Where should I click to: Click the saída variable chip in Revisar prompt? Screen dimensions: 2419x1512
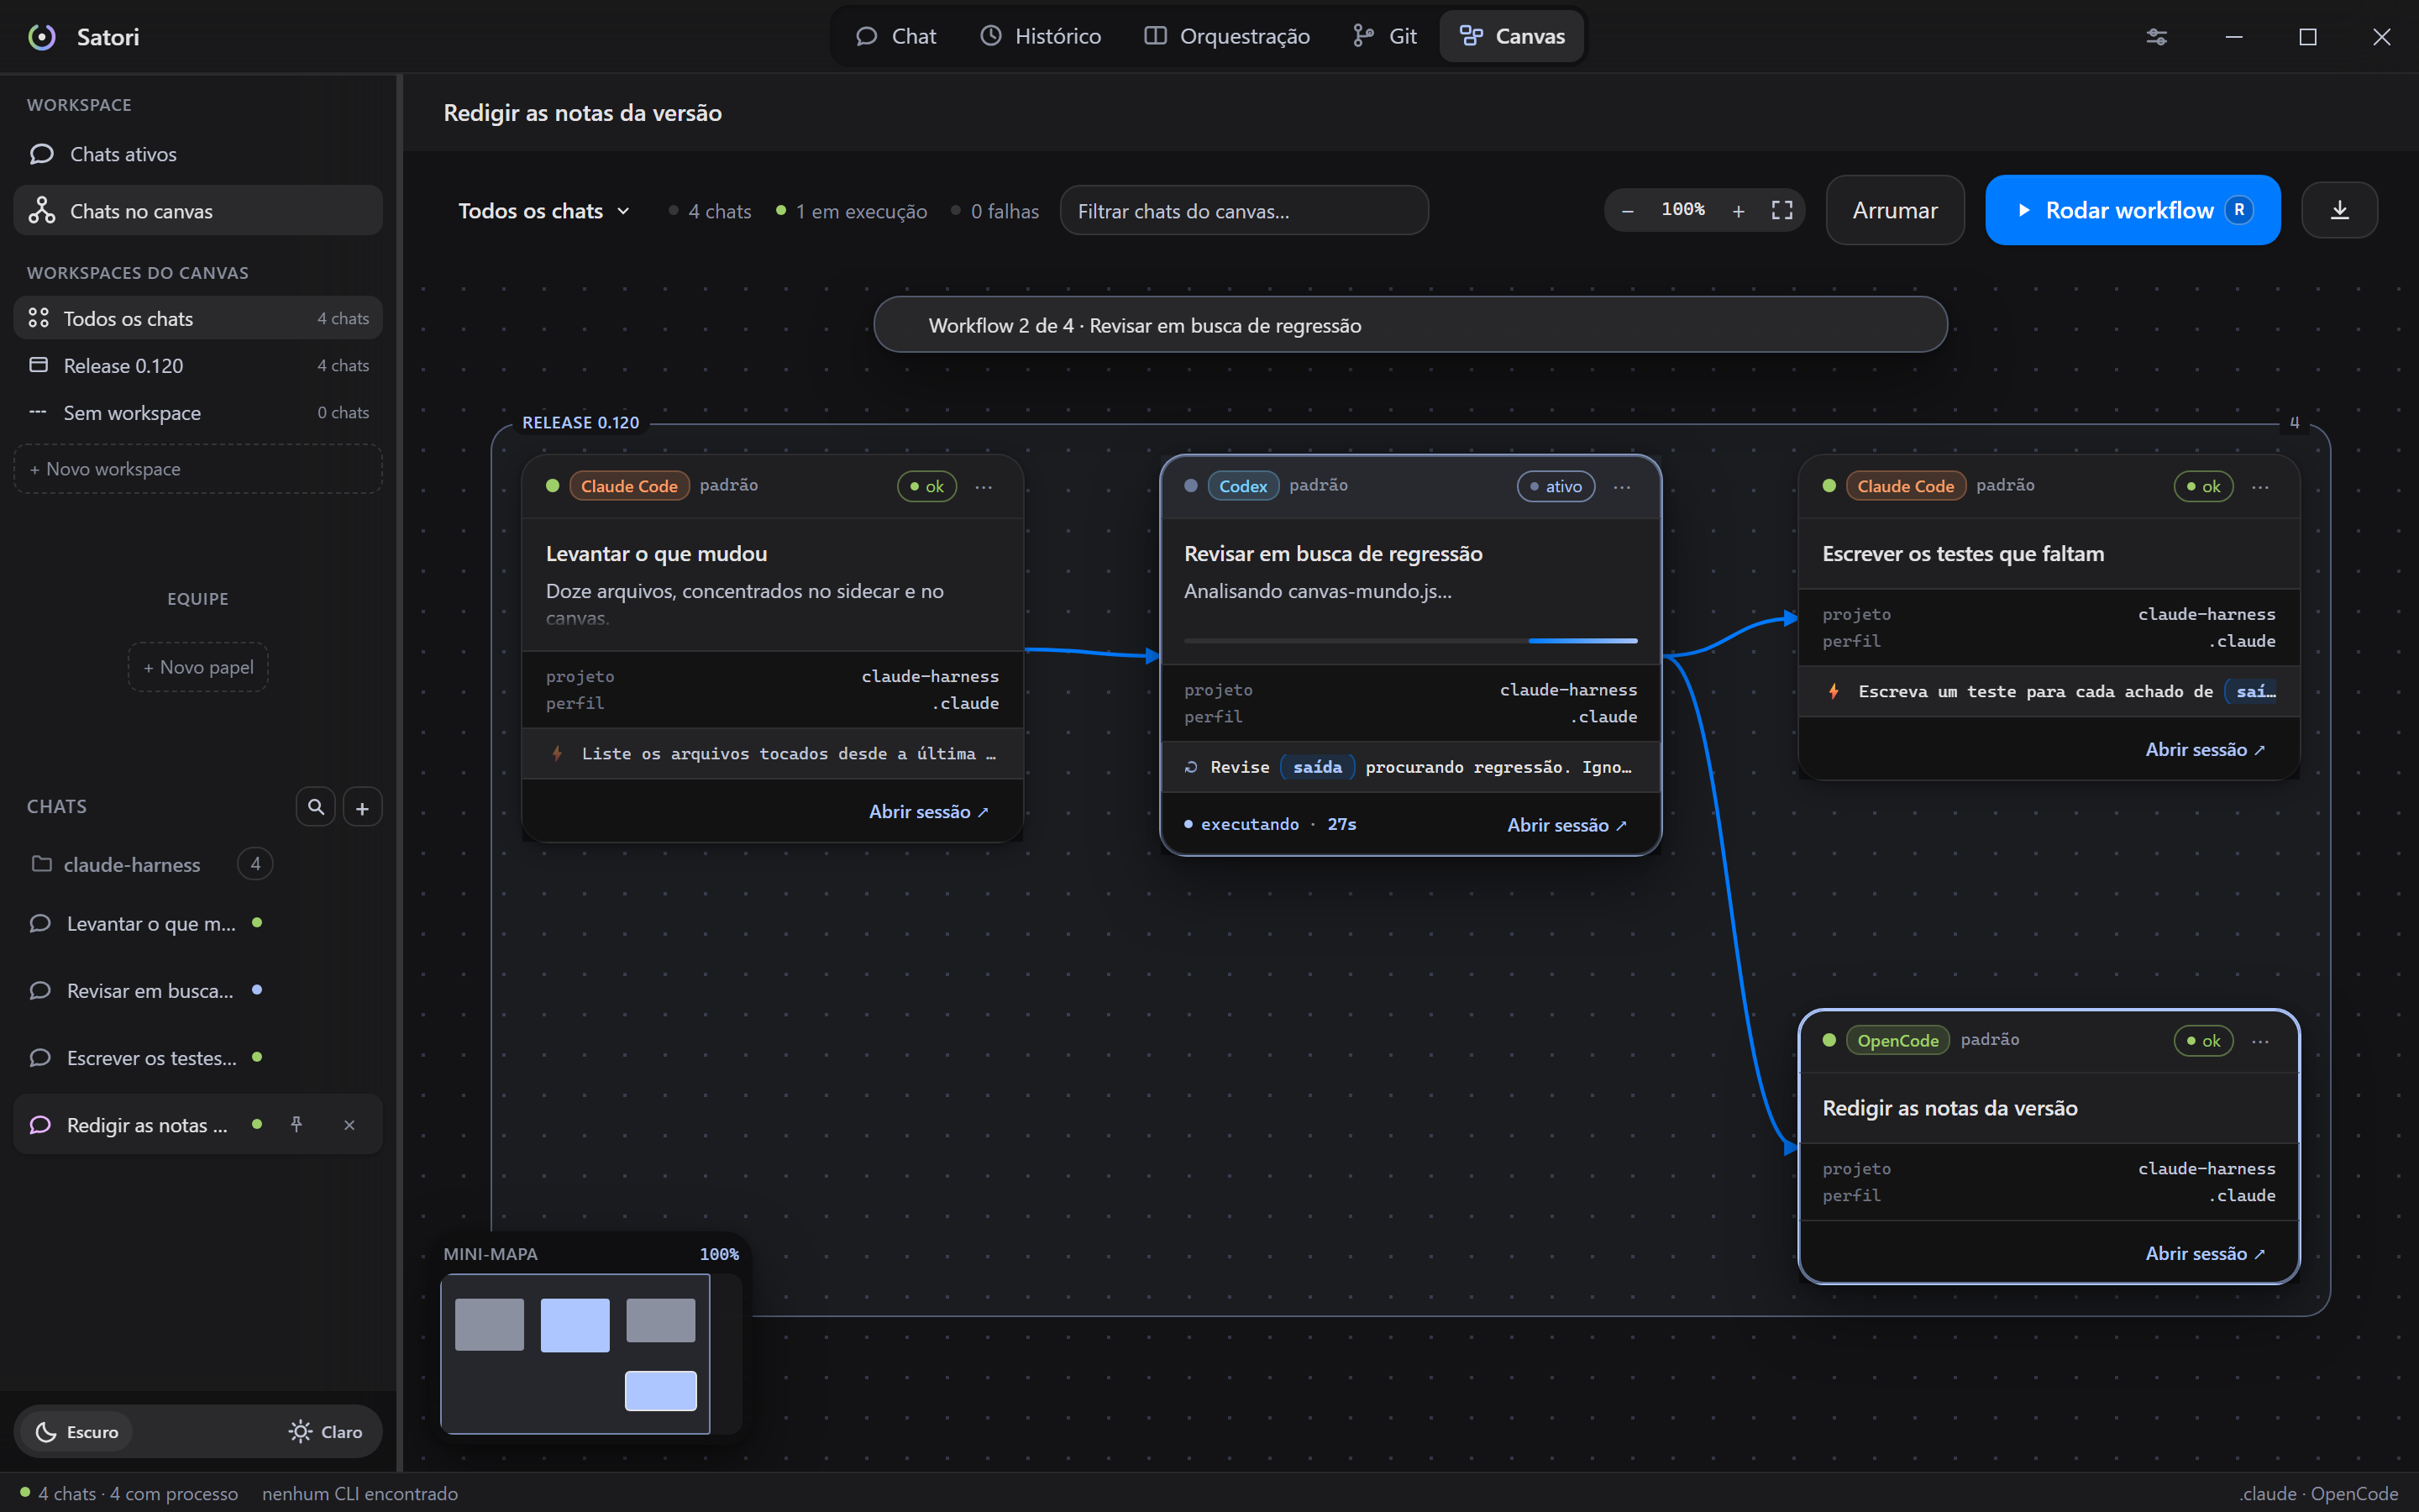[x=1318, y=767]
